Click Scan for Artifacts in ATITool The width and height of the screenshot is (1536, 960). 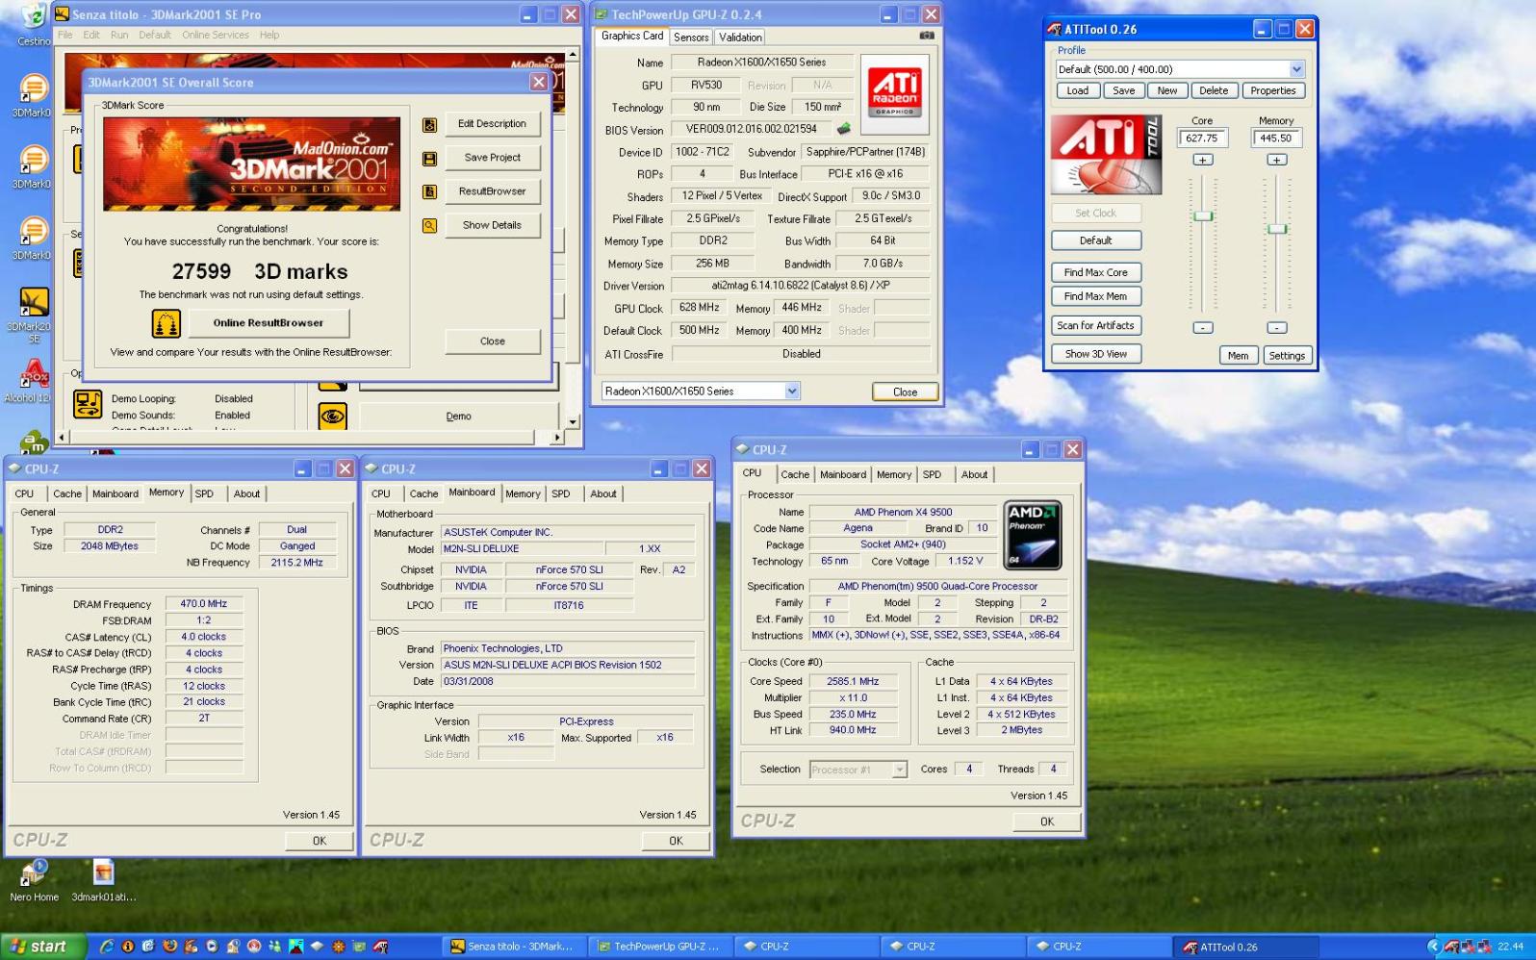tap(1096, 325)
